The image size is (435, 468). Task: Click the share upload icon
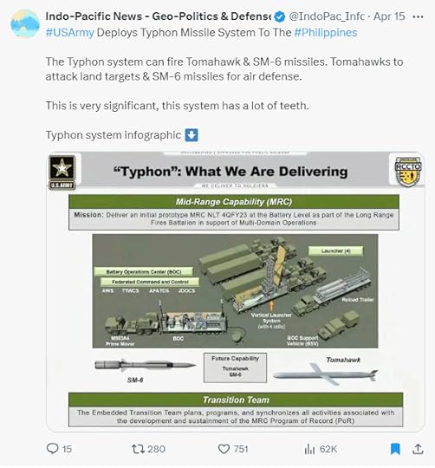click(418, 449)
